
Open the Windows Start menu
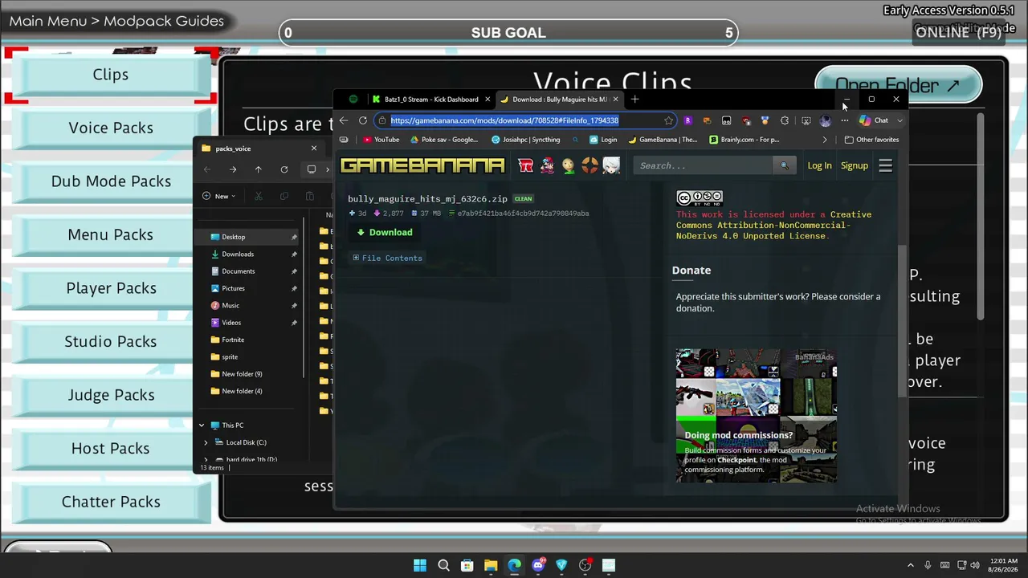[420, 565]
